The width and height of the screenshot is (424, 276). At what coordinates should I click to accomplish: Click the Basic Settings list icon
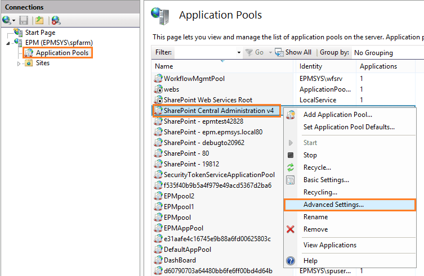click(x=291, y=180)
